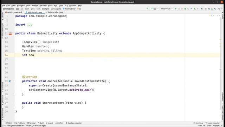225x127 pixels.
Task: Click the UTF-8 encoding status widget
Action: [209, 126]
